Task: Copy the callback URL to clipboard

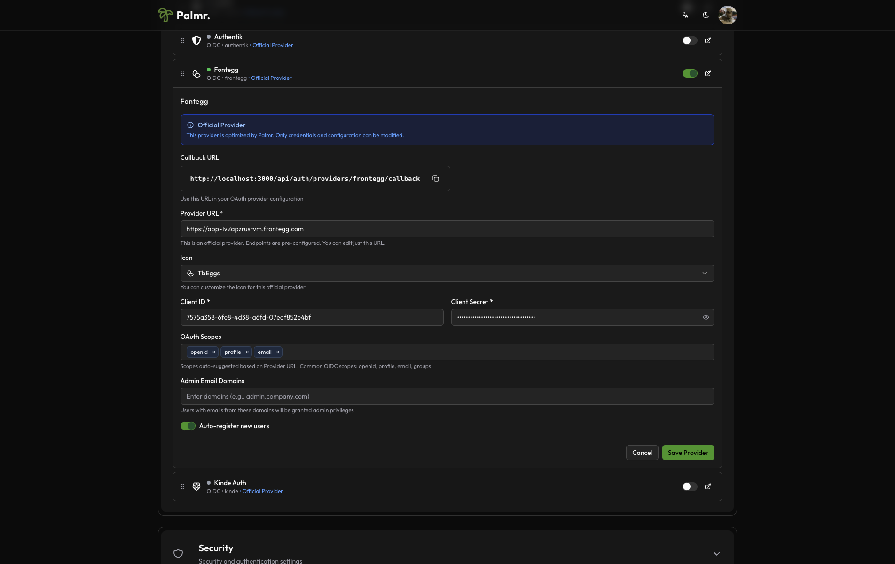Action: [436, 179]
